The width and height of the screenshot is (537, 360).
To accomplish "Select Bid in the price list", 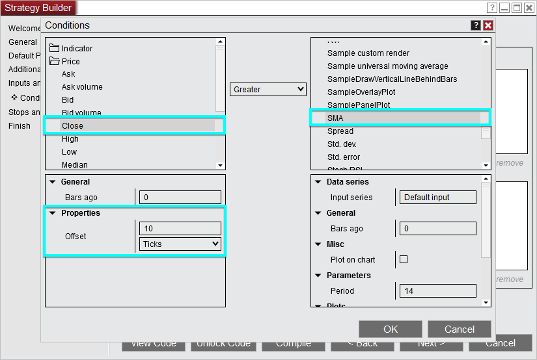I will point(68,100).
